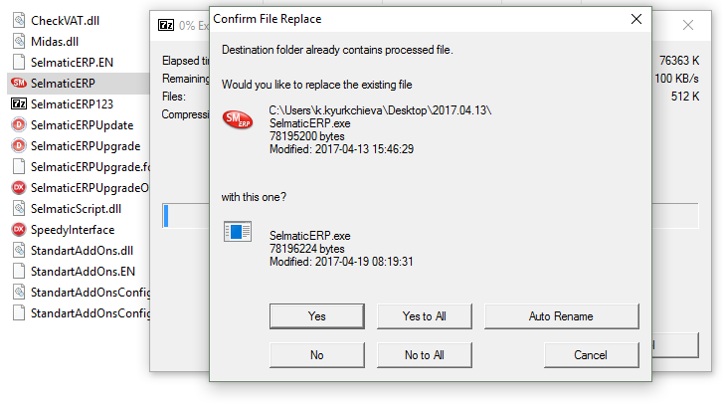
Task: Click Yes to replace the file
Action: coord(317,316)
